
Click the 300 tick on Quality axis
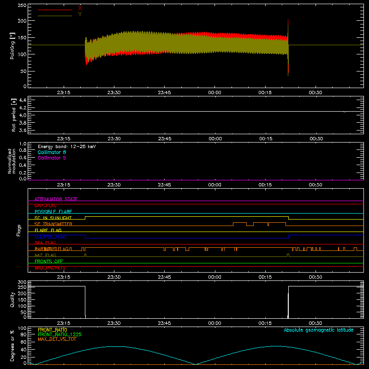[x=22, y=282]
